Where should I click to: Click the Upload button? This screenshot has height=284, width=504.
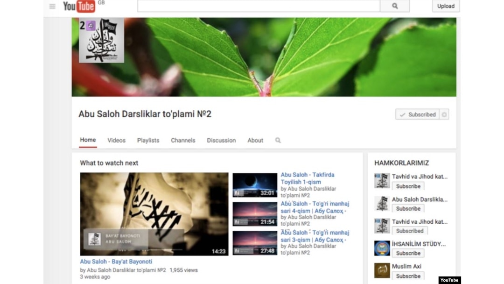(445, 6)
